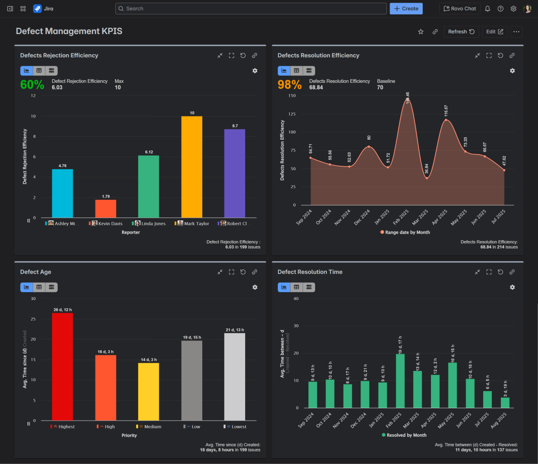The image size is (538, 464).
Task: Collapse the Defects Resolution Efficiency gadget
Action: (477, 55)
